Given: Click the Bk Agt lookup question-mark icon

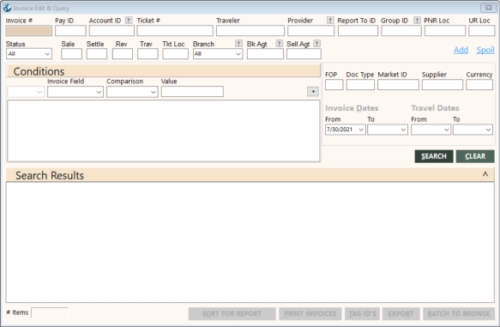Looking at the screenshot, I should [279, 44].
